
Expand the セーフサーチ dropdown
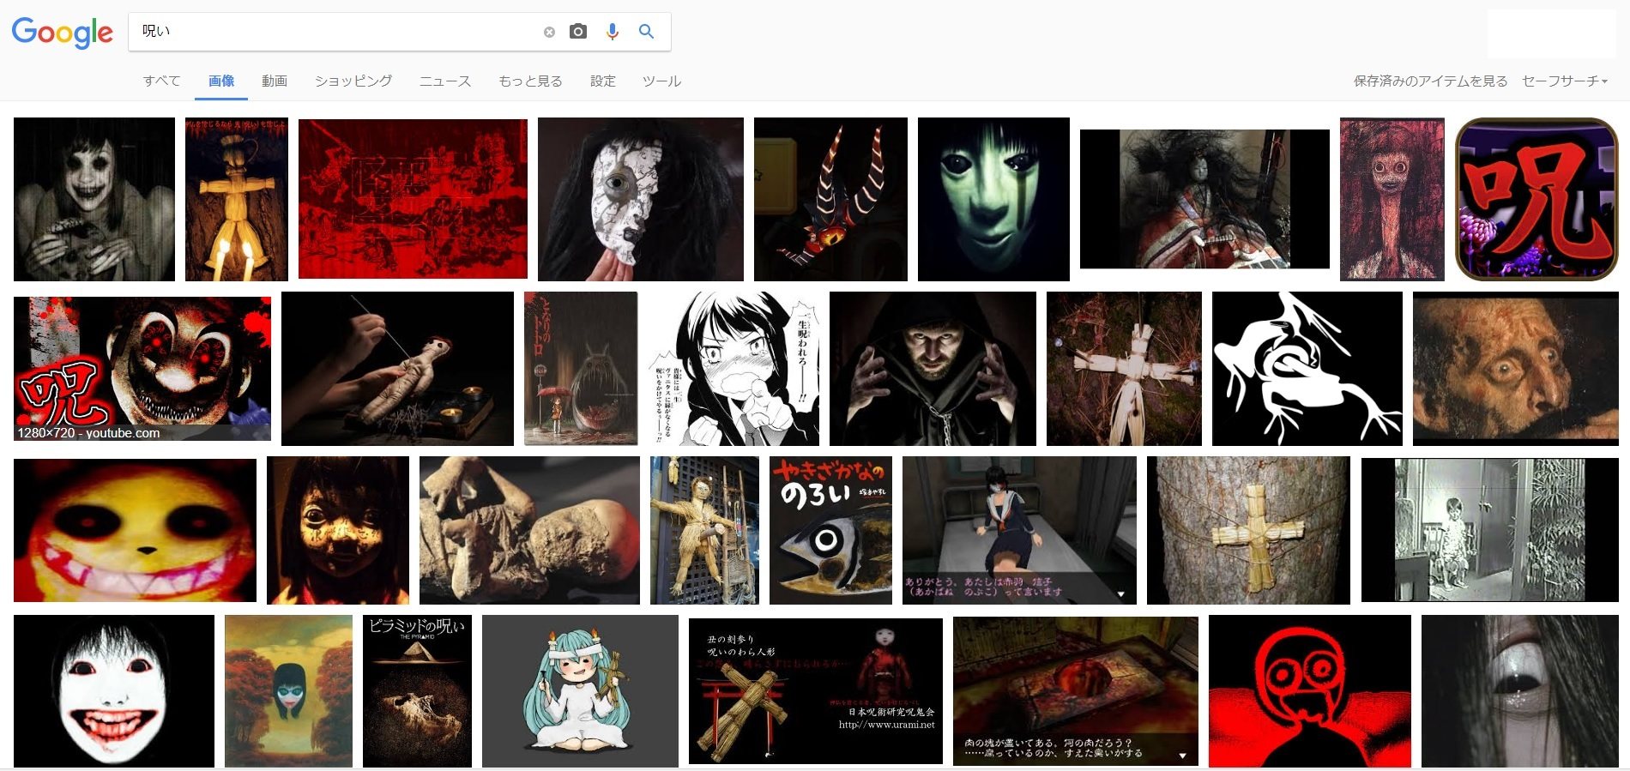1564,81
